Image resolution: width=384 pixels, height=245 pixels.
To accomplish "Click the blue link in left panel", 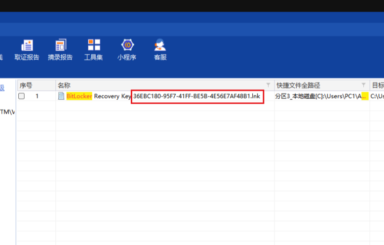I will point(2,88).
